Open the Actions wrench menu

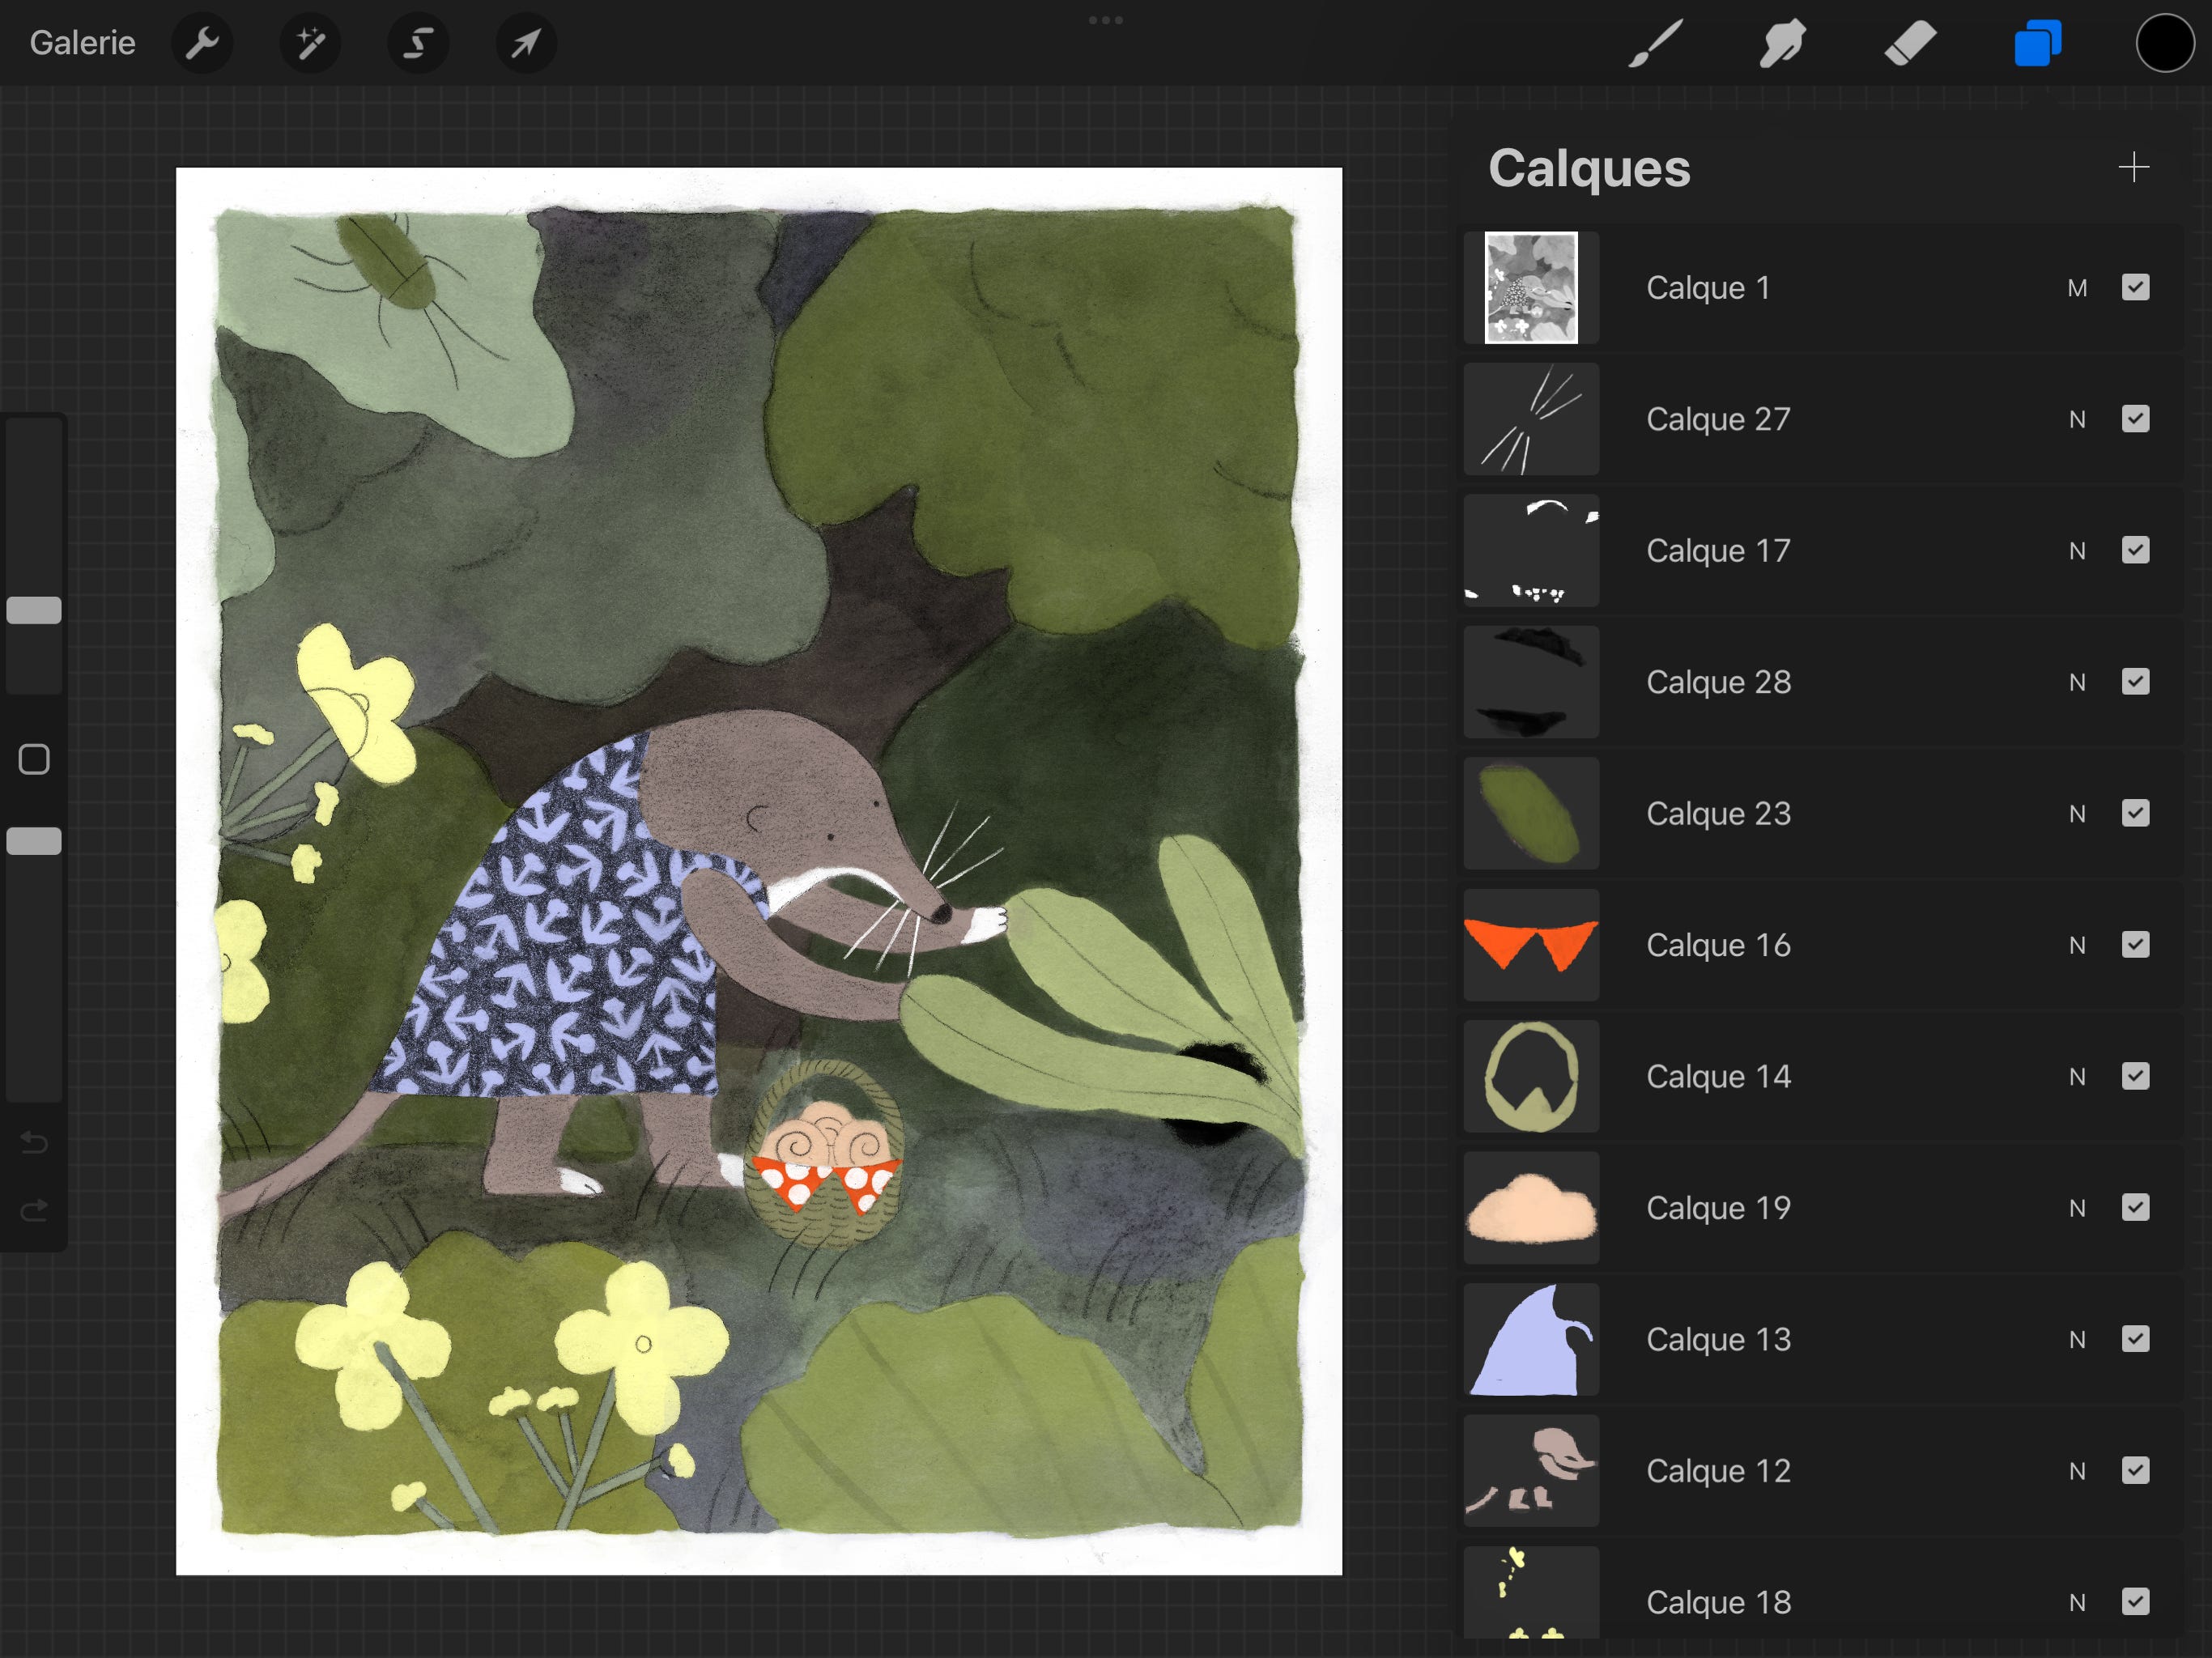[x=202, y=43]
